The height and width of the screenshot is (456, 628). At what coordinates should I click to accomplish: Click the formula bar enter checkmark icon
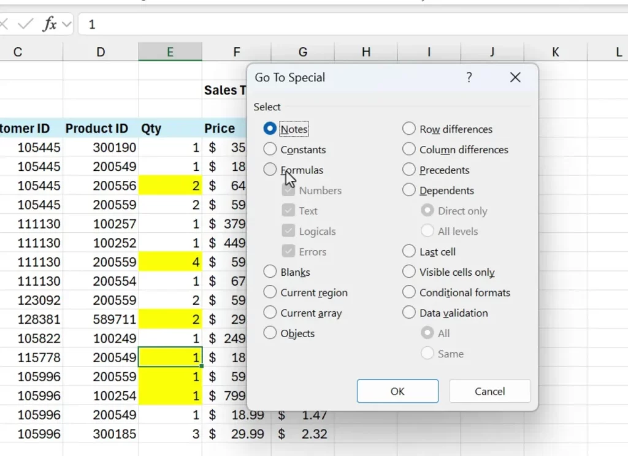coord(25,25)
